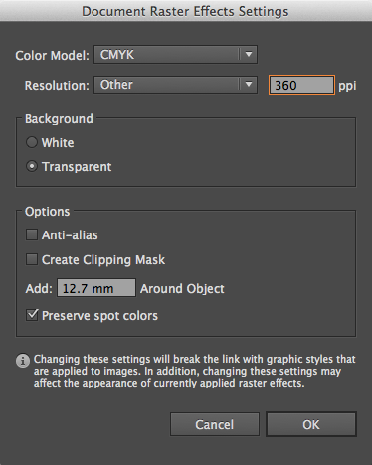Click the Color Model label
Screen dimensions: 372x465
point(52,56)
